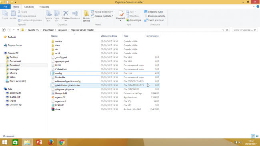Image resolution: width=260 pixels, height=146 pixels.
Task: Click the Taglia scissors button
Action: (22, 12)
